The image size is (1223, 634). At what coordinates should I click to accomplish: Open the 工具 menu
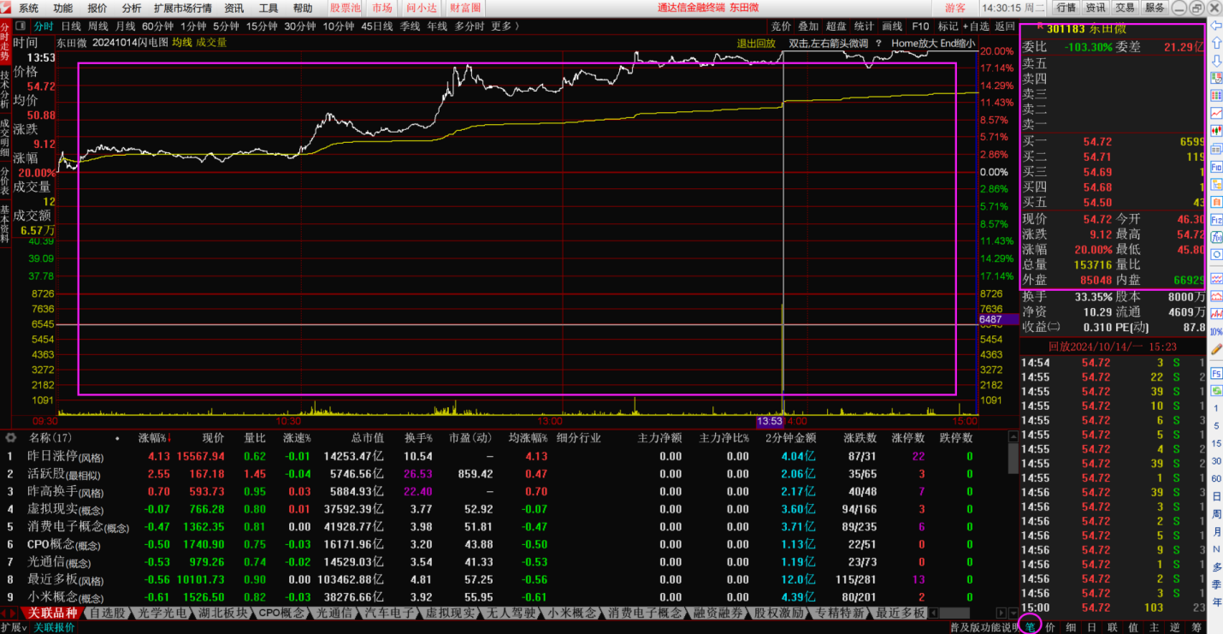coord(269,8)
